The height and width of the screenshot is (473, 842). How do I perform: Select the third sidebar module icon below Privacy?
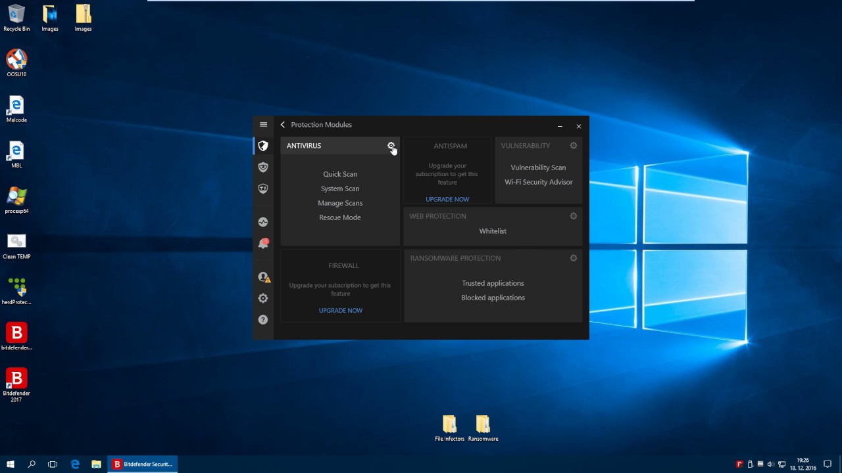[x=263, y=189]
